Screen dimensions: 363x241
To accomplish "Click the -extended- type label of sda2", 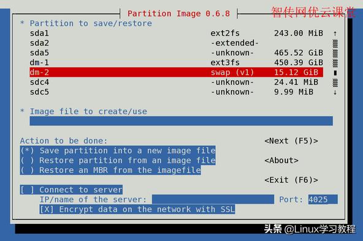I will pos(234,43).
